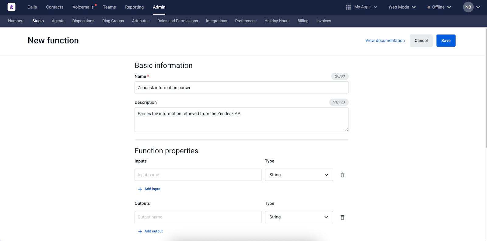Image resolution: width=487 pixels, height=241 pixels.
Task: Click the Description resize handle
Action: point(346,130)
